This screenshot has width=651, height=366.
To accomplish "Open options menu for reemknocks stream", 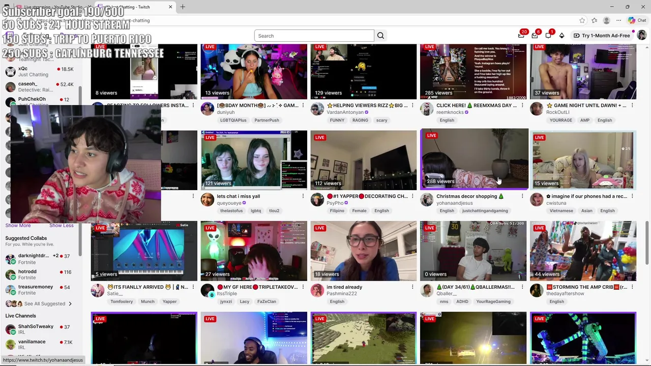I will pyautogui.click(x=522, y=105).
